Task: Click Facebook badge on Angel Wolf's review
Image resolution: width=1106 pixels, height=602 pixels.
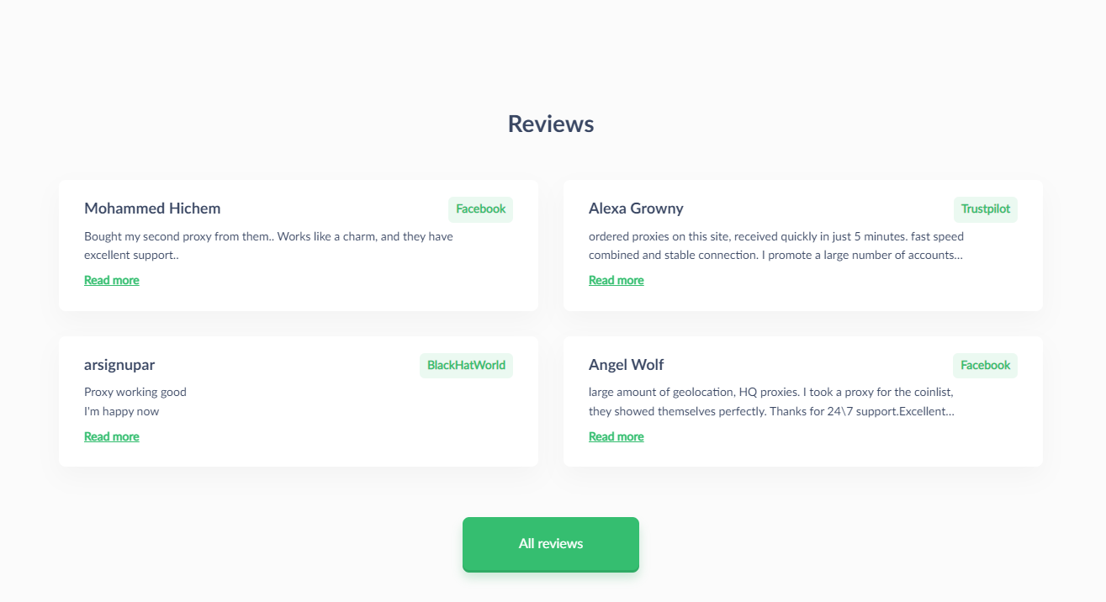Action: [985, 366]
